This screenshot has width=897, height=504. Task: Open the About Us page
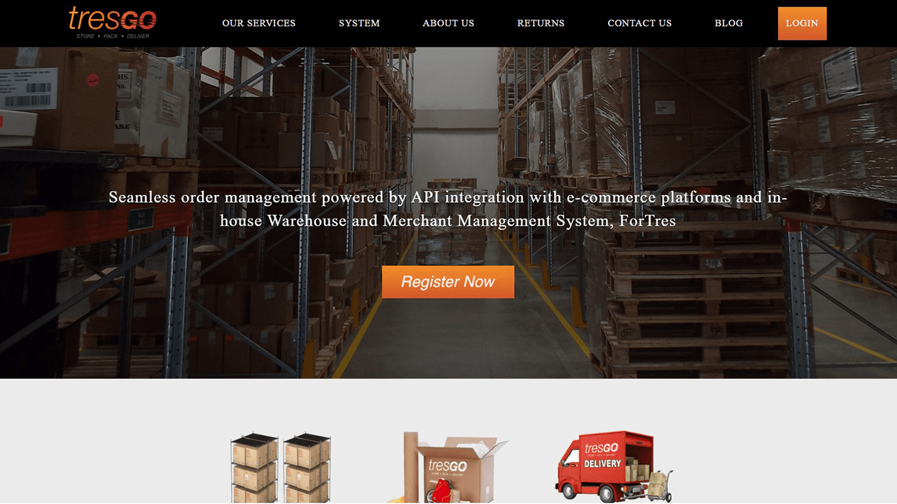pyautogui.click(x=448, y=23)
